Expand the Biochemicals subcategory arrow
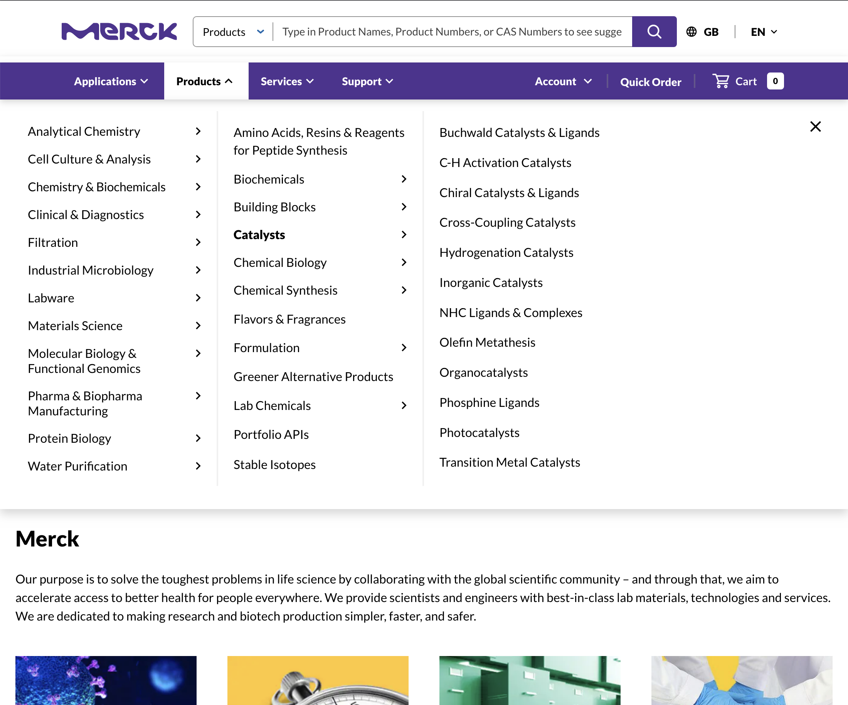Screen dimensions: 848x705 [404, 179]
